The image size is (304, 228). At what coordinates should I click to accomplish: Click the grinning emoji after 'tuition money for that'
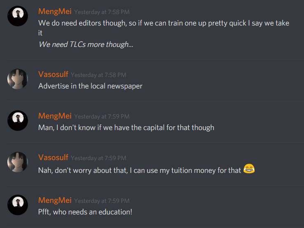(249, 169)
